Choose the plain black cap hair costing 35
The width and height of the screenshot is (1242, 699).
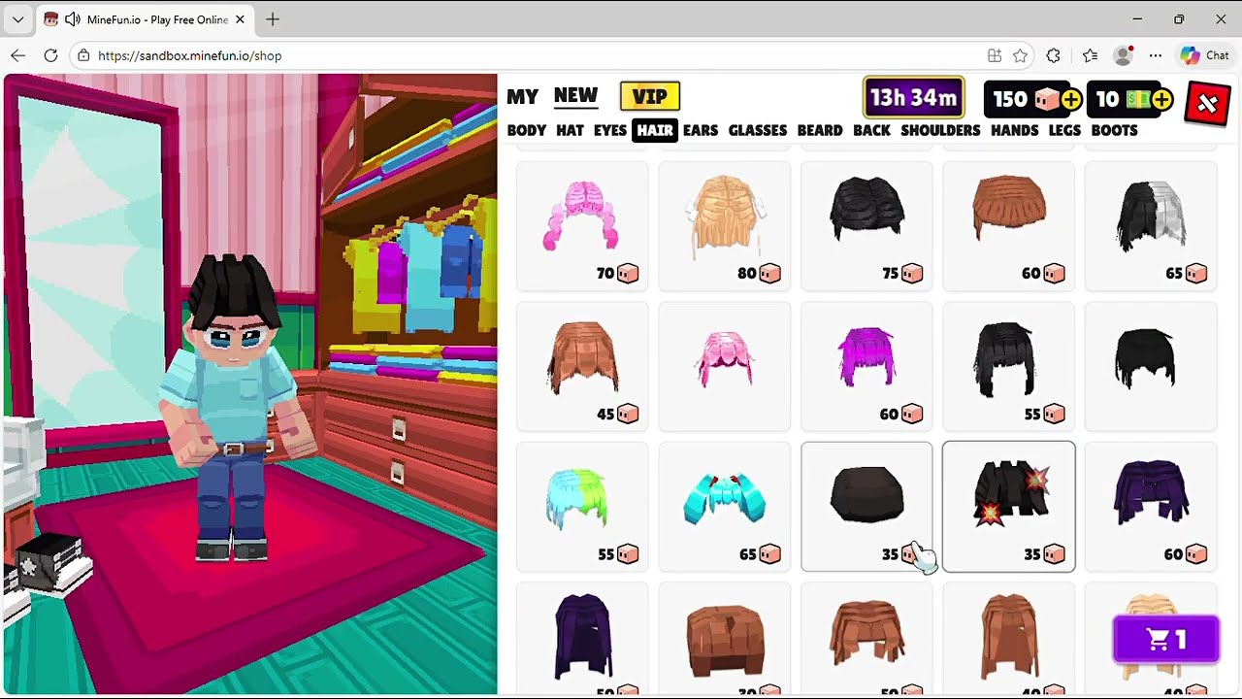(x=866, y=507)
